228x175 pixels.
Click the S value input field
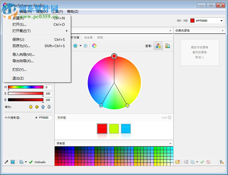pos(48,94)
